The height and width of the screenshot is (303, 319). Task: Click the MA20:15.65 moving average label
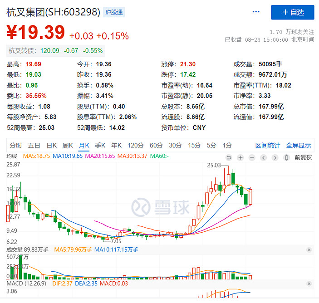pyautogui.click(x=100, y=156)
